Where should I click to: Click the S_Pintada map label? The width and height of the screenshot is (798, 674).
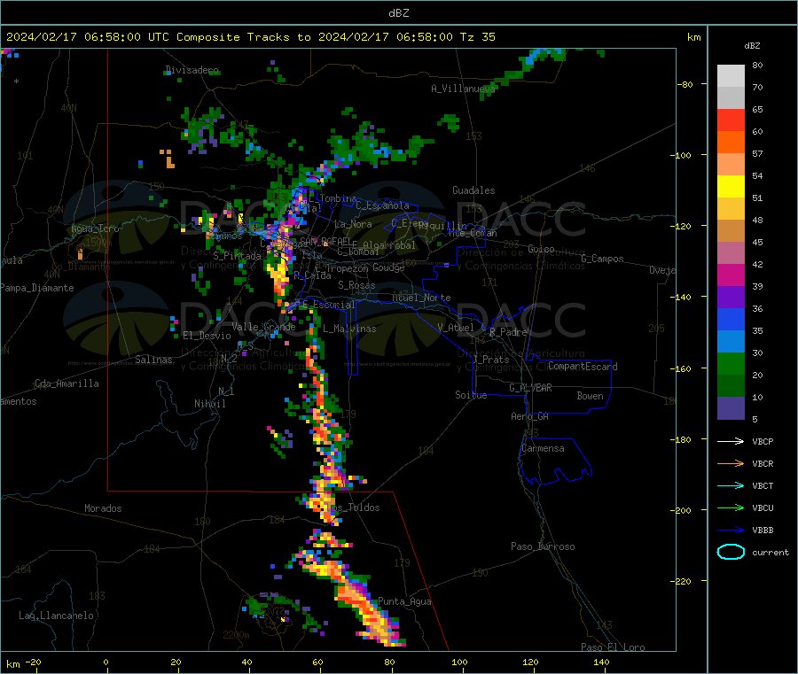[x=237, y=256]
